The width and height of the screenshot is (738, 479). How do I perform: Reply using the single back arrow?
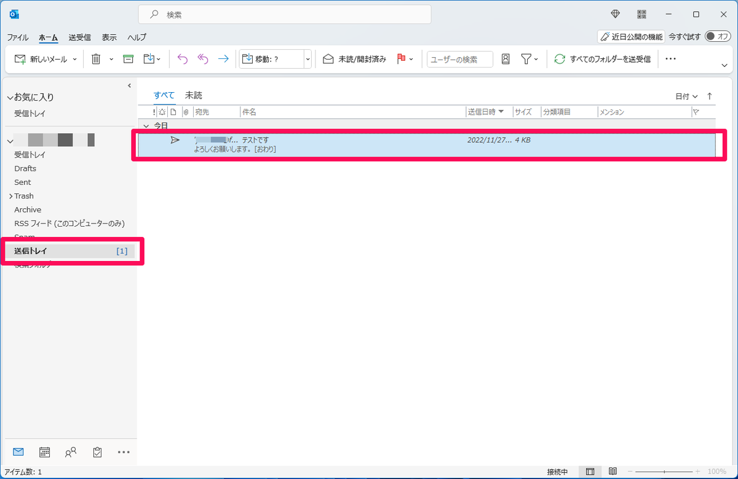click(x=182, y=59)
